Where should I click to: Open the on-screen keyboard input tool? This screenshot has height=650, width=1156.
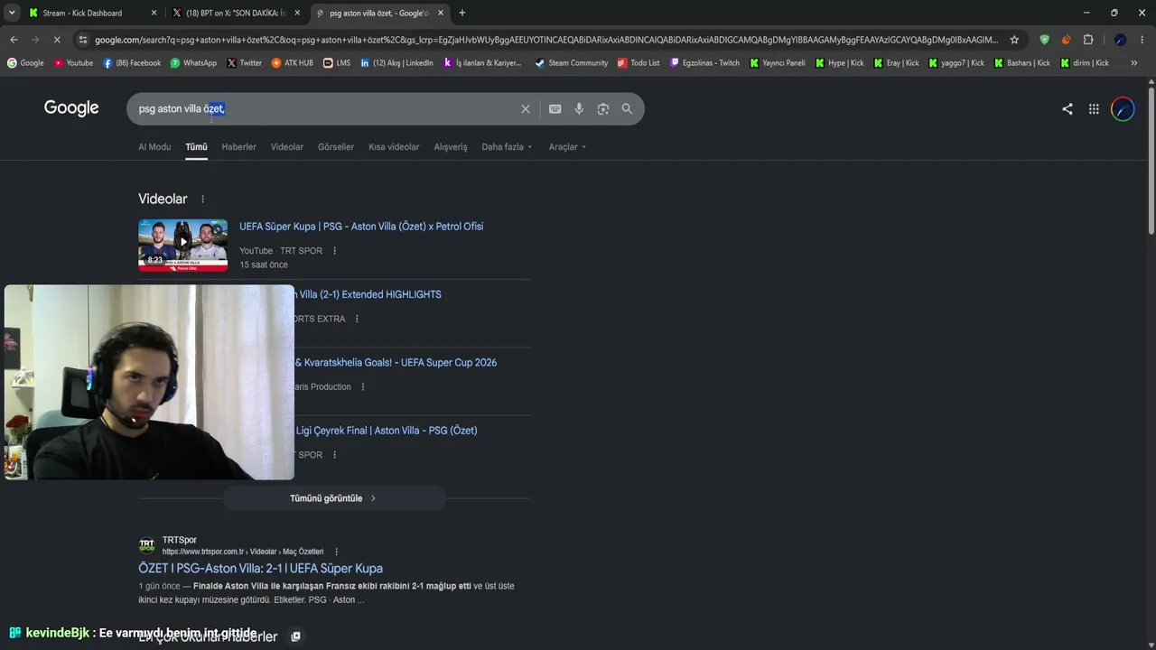click(x=555, y=109)
